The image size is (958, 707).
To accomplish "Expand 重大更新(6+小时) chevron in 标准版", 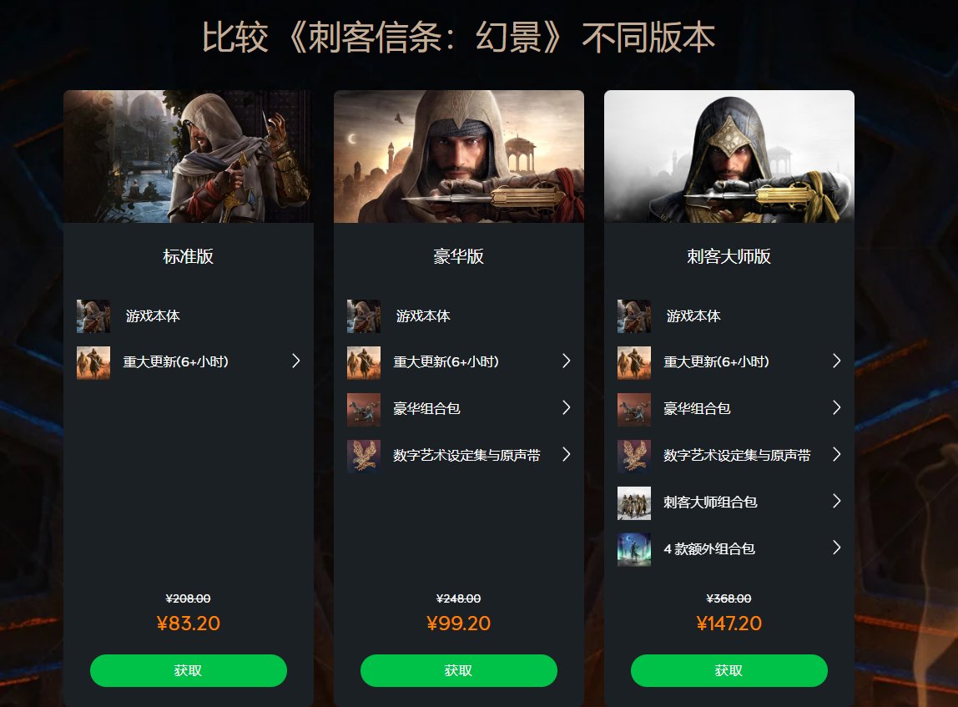I will pos(295,361).
